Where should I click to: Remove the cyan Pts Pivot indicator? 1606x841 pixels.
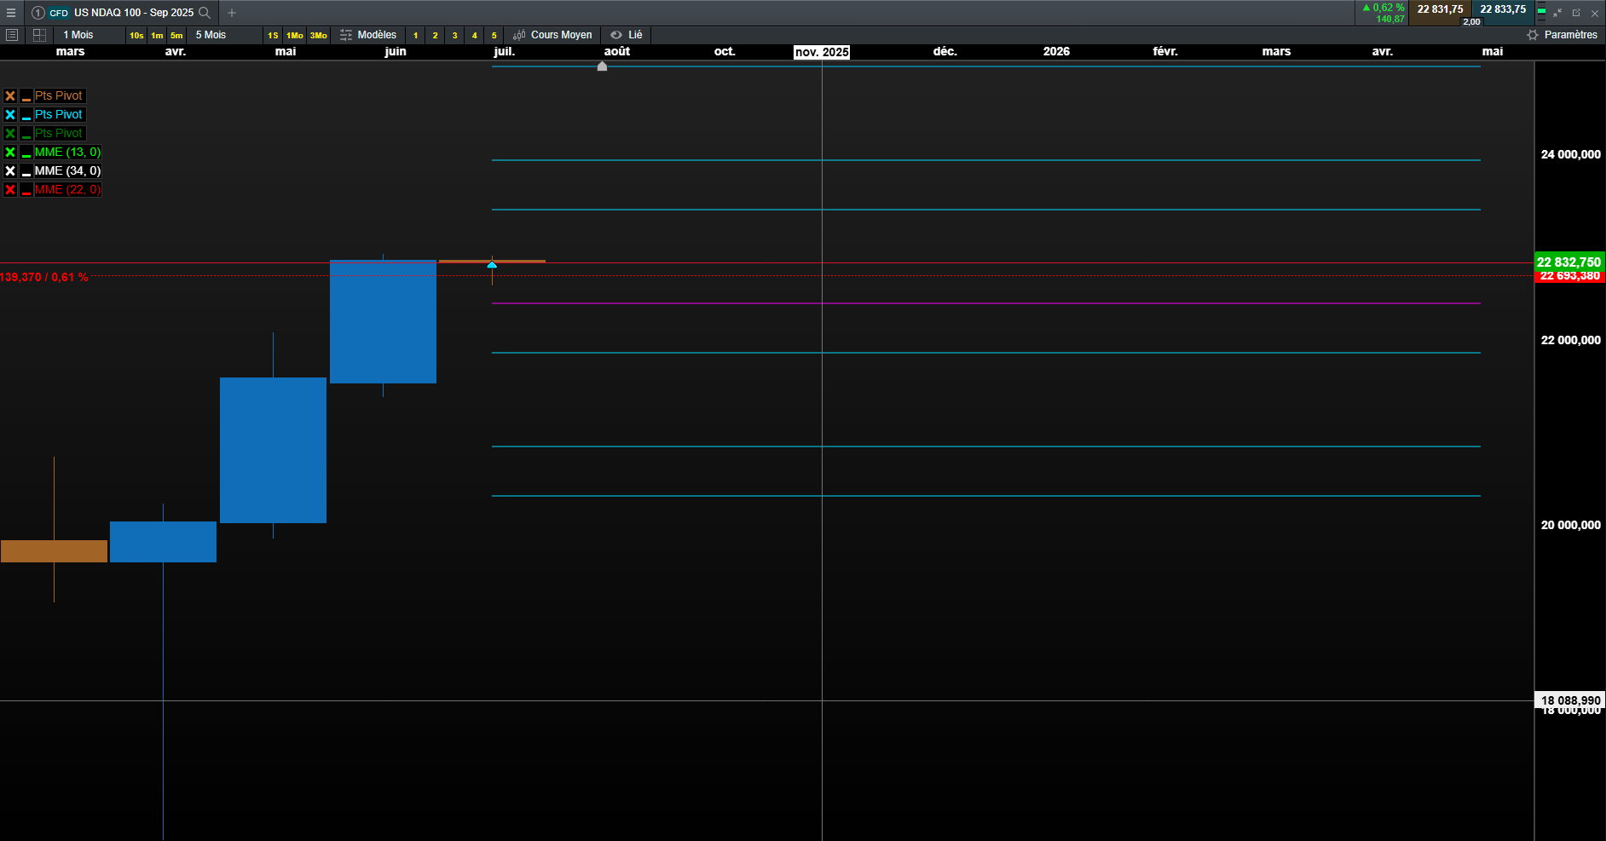10,115
